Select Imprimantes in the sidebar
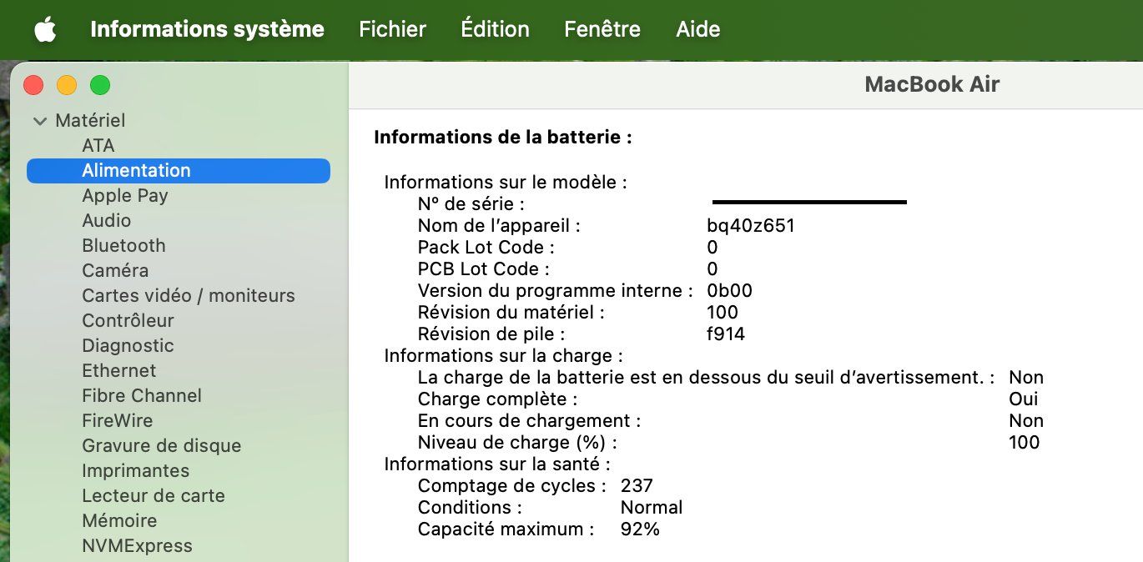This screenshot has width=1143, height=562. [135, 471]
